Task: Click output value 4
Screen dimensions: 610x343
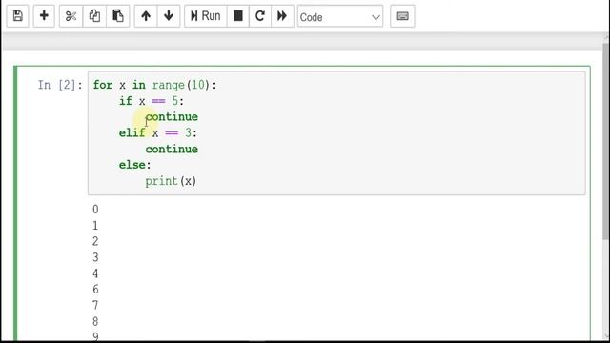Action: coord(95,273)
